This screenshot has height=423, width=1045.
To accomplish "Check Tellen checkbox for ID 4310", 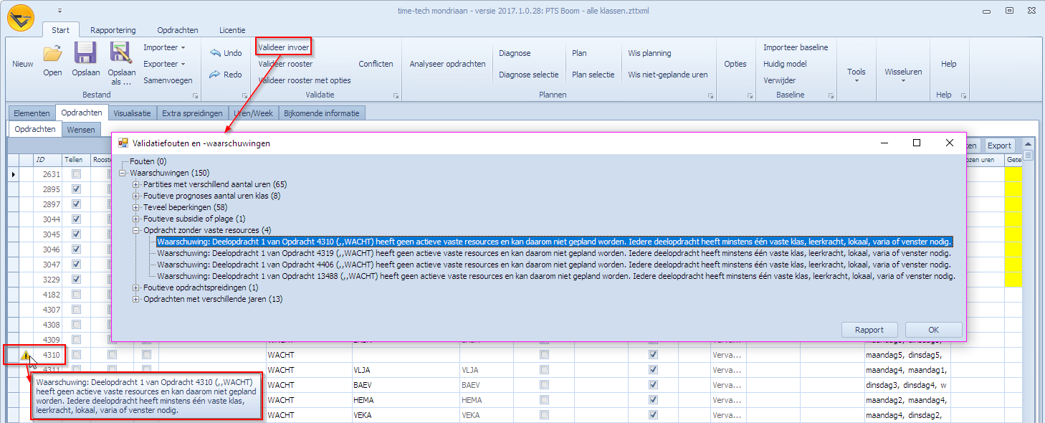I will 76,355.
